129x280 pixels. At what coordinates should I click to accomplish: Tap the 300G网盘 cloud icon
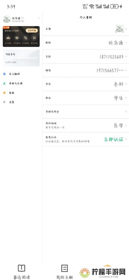8,38
